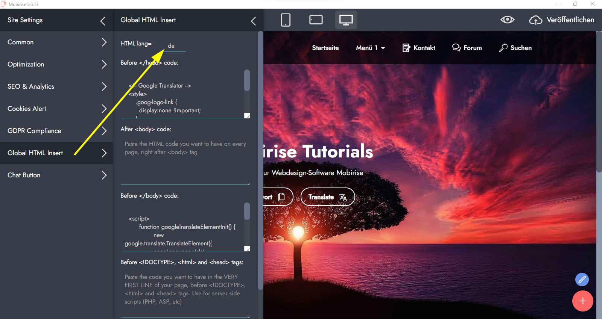Image resolution: width=602 pixels, height=319 pixels.
Task: Collapse the Site Settings panel
Action: 103,21
